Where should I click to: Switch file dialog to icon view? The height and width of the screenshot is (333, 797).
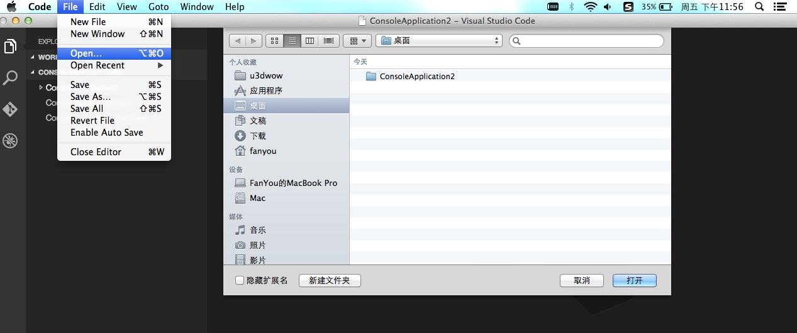point(274,41)
